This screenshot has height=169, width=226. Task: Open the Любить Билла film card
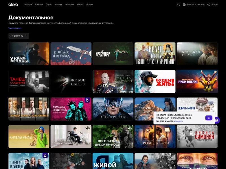point(197,104)
